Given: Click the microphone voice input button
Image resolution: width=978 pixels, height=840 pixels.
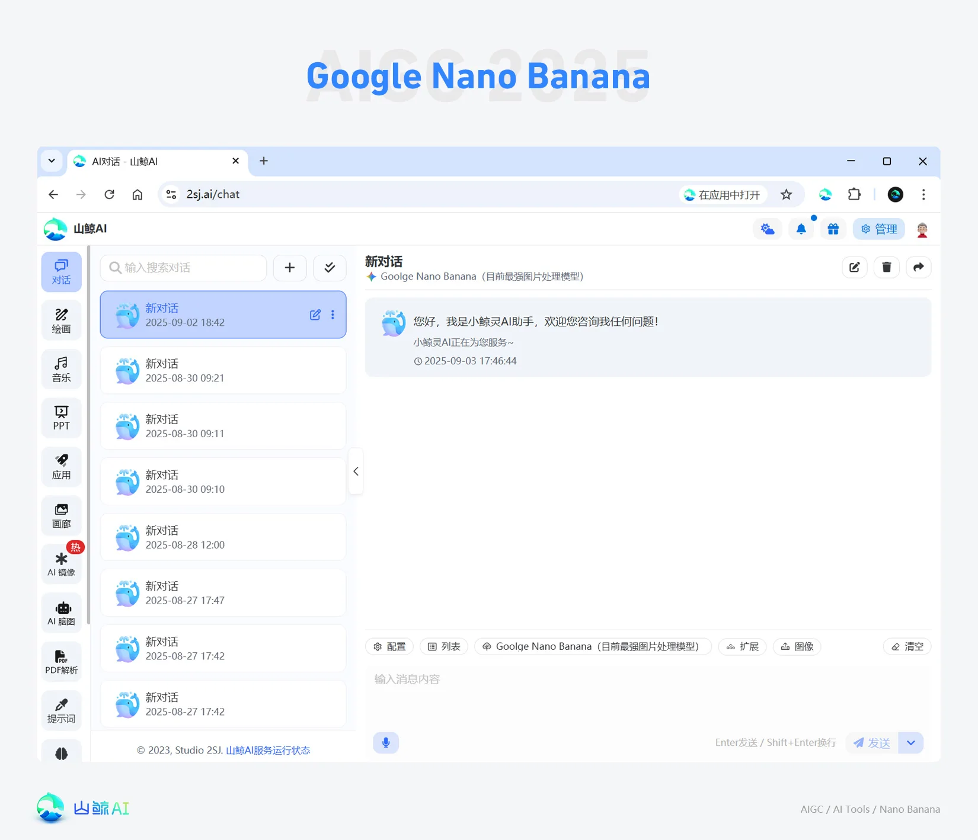Looking at the screenshot, I should pyautogui.click(x=386, y=742).
